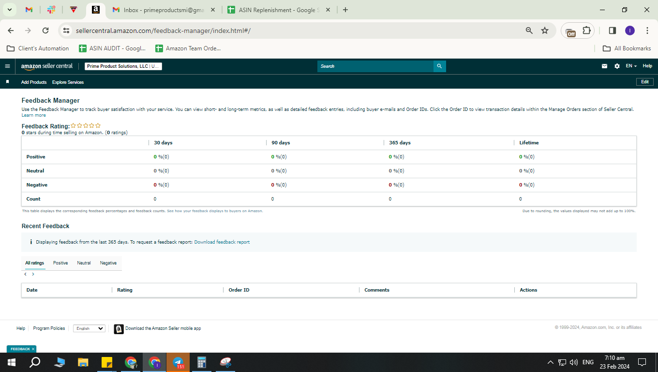The image size is (658, 372).
Task: Open the All Bookmarks folder
Action: pyautogui.click(x=627, y=48)
